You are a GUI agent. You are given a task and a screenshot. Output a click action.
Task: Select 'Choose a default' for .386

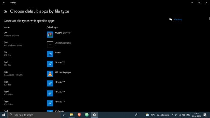[x=63, y=43]
